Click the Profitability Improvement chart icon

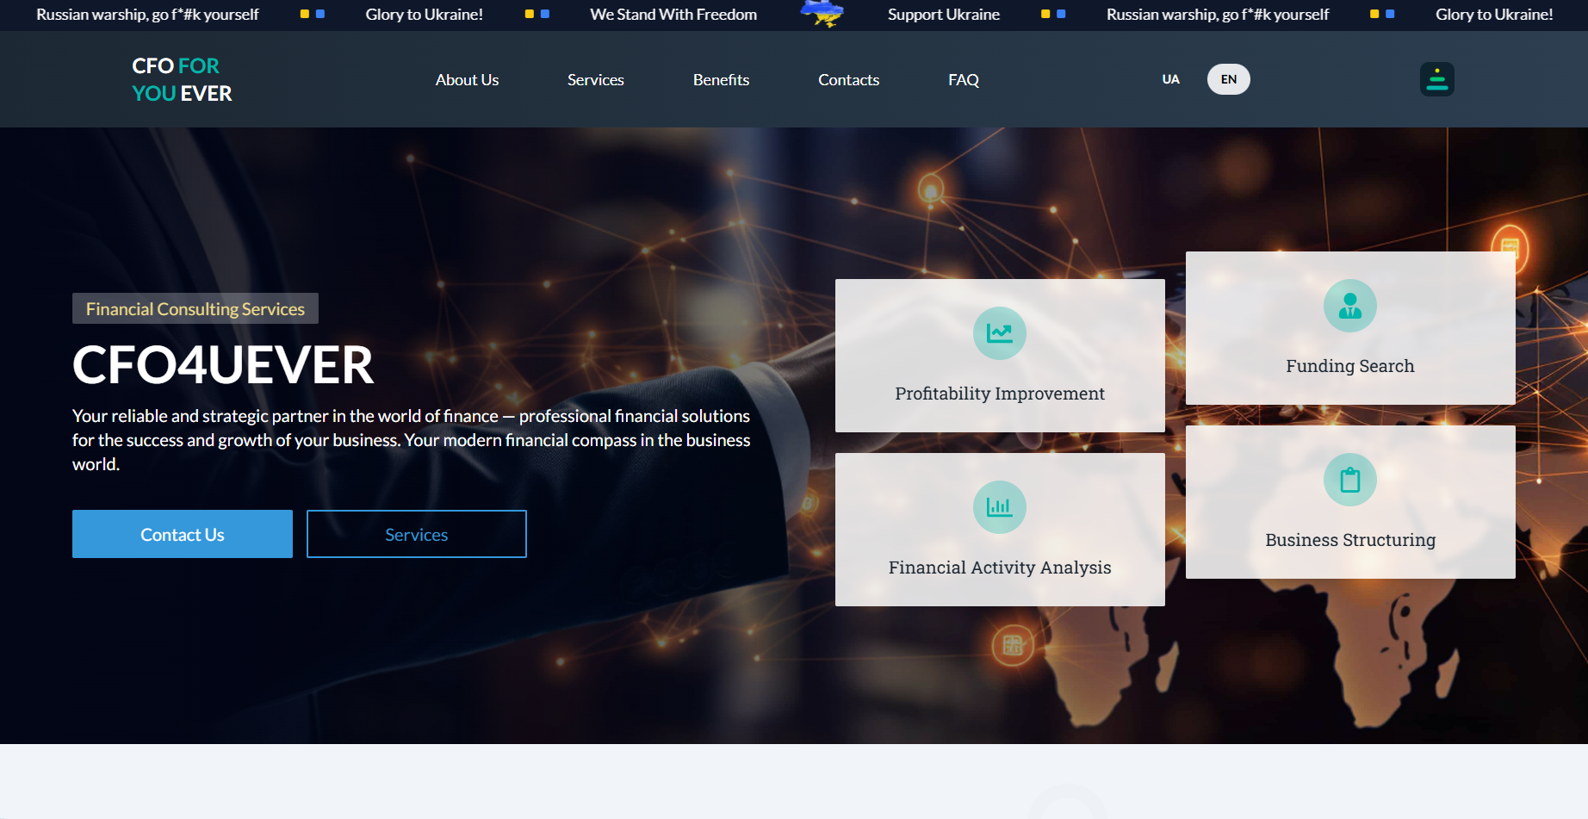[x=999, y=333]
